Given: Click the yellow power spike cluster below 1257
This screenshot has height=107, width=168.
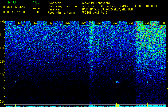Looking at the screenshot, I should (117, 105).
